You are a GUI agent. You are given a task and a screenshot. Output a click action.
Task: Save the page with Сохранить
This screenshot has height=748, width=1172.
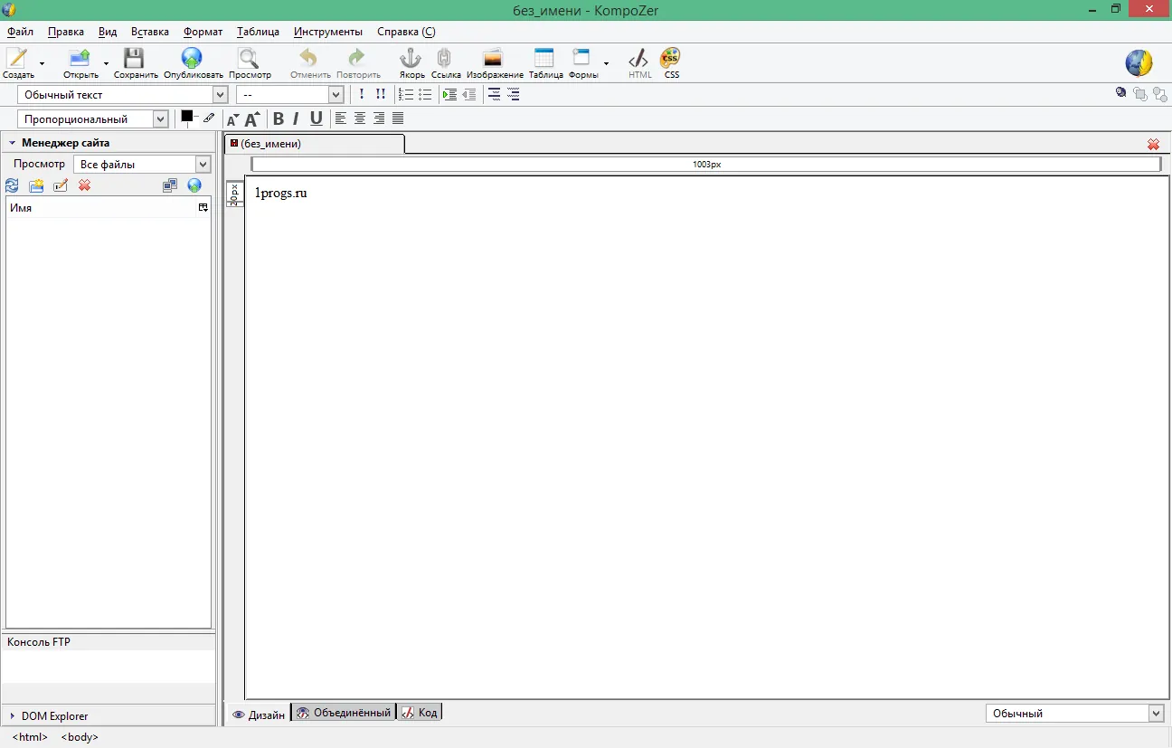point(135,58)
